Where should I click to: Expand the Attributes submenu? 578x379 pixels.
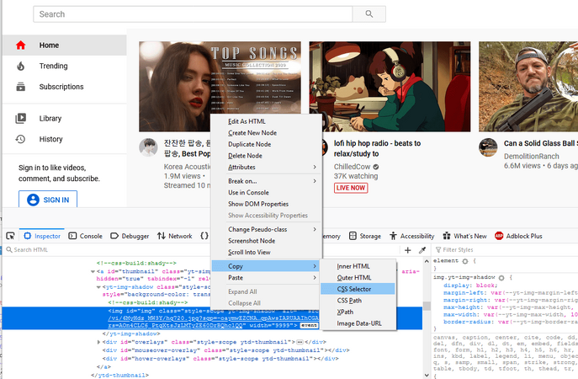pyautogui.click(x=266, y=167)
